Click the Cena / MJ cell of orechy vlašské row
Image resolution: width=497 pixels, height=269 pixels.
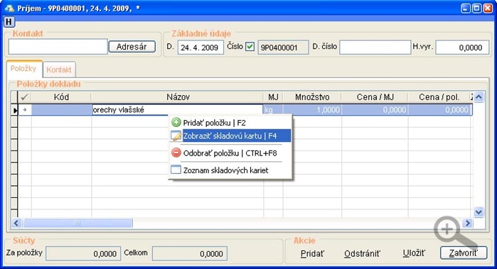(375, 110)
